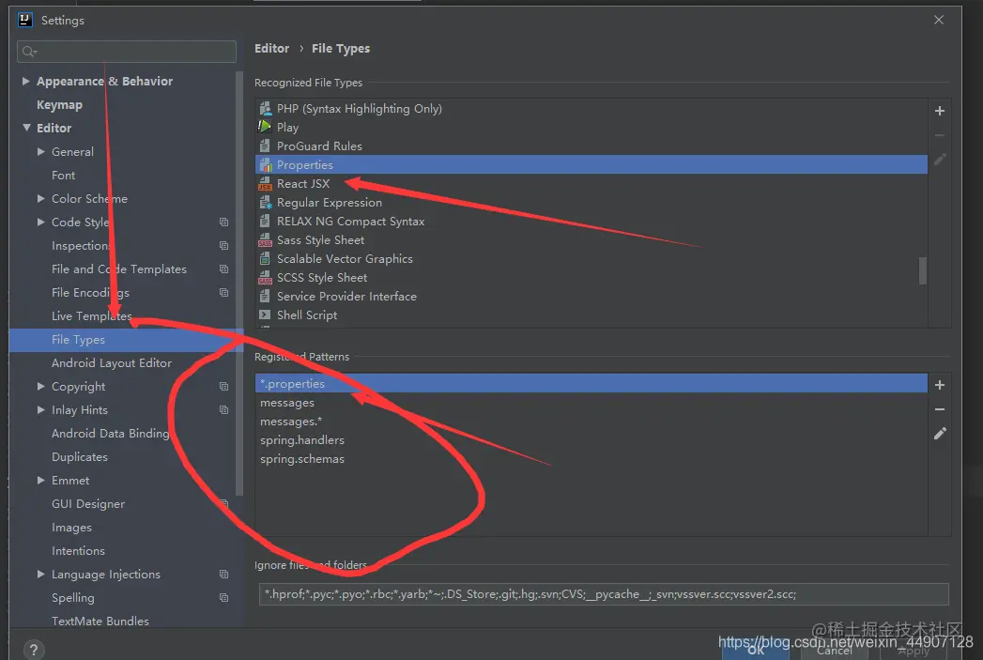
Task: Remove the selected registered pattern
Action: point(939,409)
